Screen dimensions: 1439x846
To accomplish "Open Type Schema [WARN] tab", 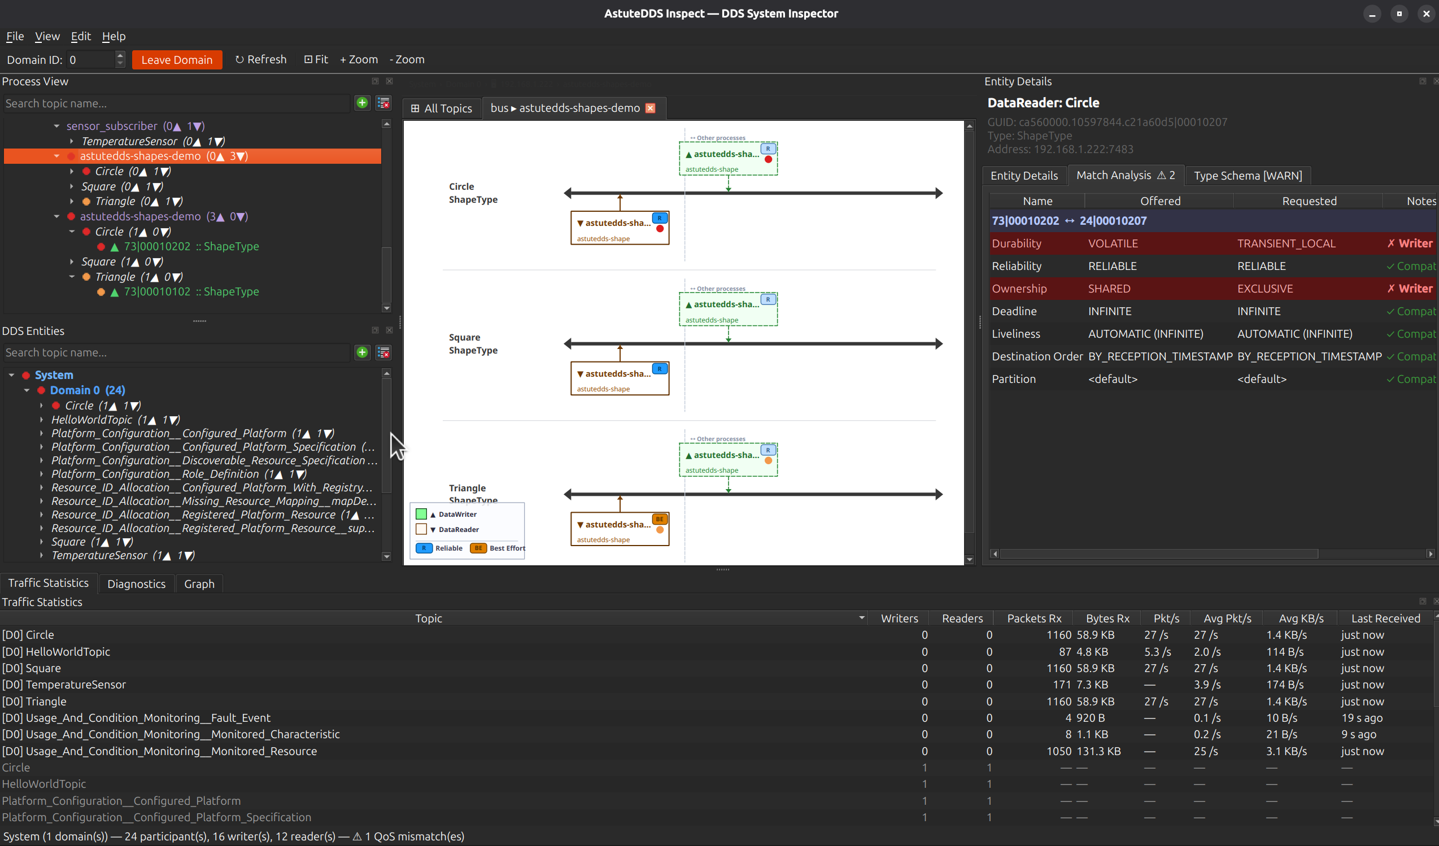I will coord(1248,175).
